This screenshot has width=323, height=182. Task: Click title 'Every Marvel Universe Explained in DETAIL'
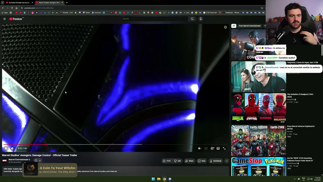[x=301, y=127]
